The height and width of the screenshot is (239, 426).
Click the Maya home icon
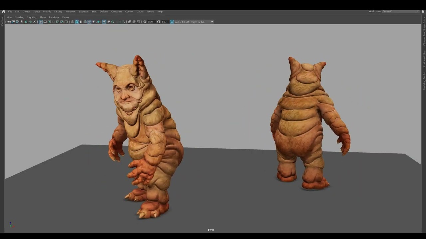click(3, 12)
